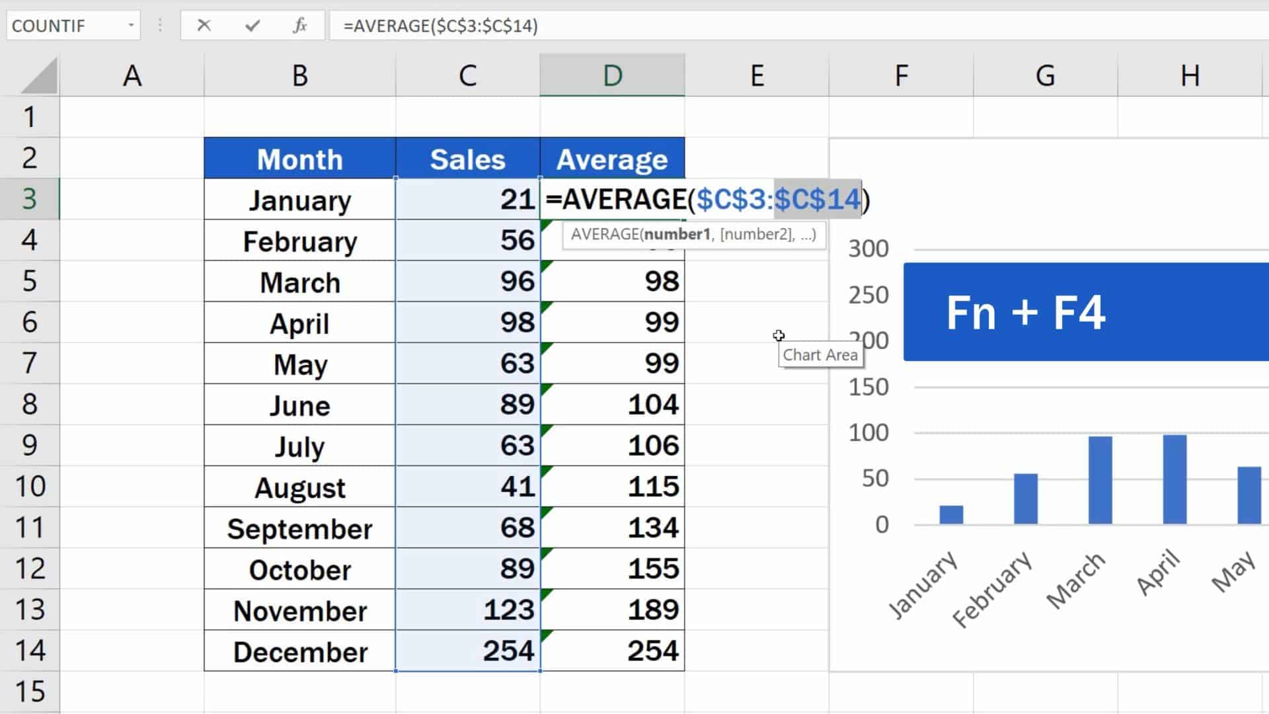Image resolution: width=1269 pixels, height=714 pixels.
Task: Click the March month cell in table
Action: [300, 282]
